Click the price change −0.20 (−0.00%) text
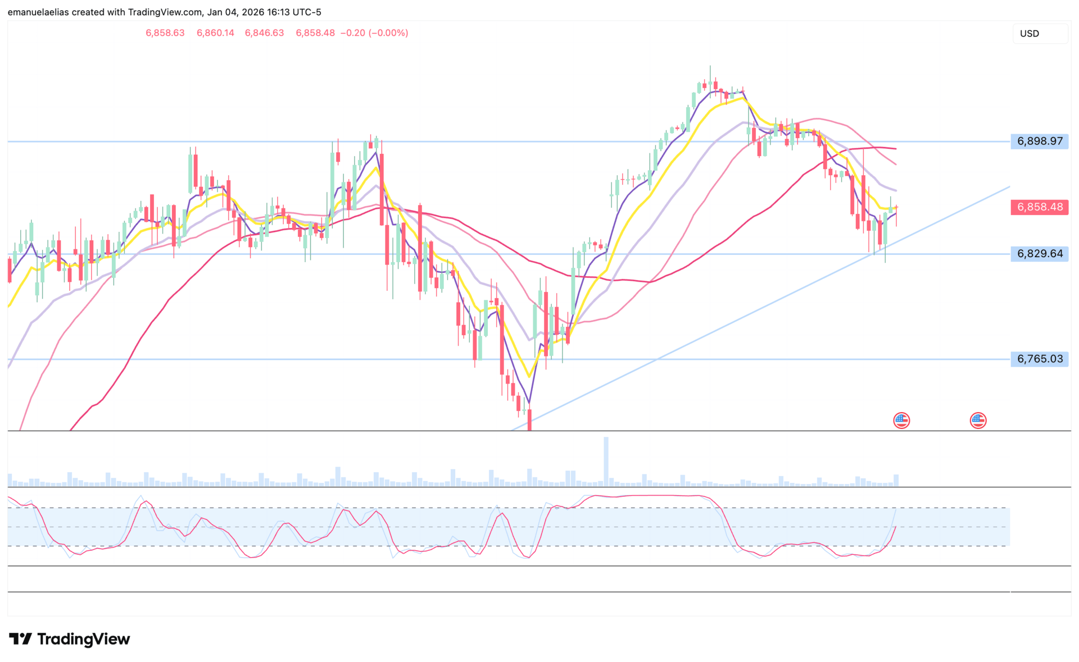1079x662 pixels. click(374, 33)
